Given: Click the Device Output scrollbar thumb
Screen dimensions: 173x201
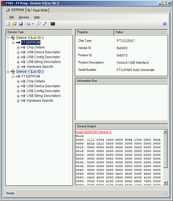Looking at the screenshot, I should 165,151.
